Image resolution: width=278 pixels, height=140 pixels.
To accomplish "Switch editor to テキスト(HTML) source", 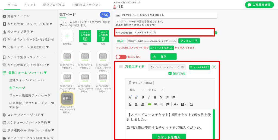I will coord(140,83).
